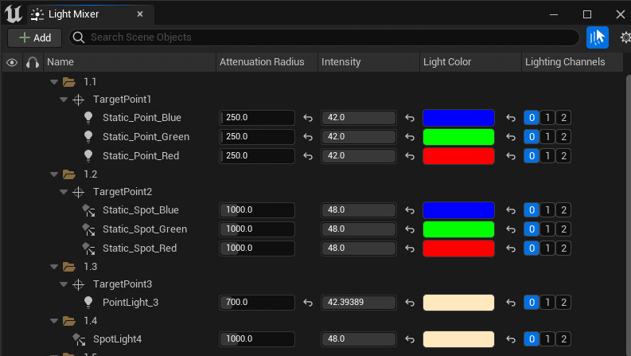This screenshot has width=631, height=356.
Task: Sort by Attenuation Radius column header
Action: (x=267, y=62)
